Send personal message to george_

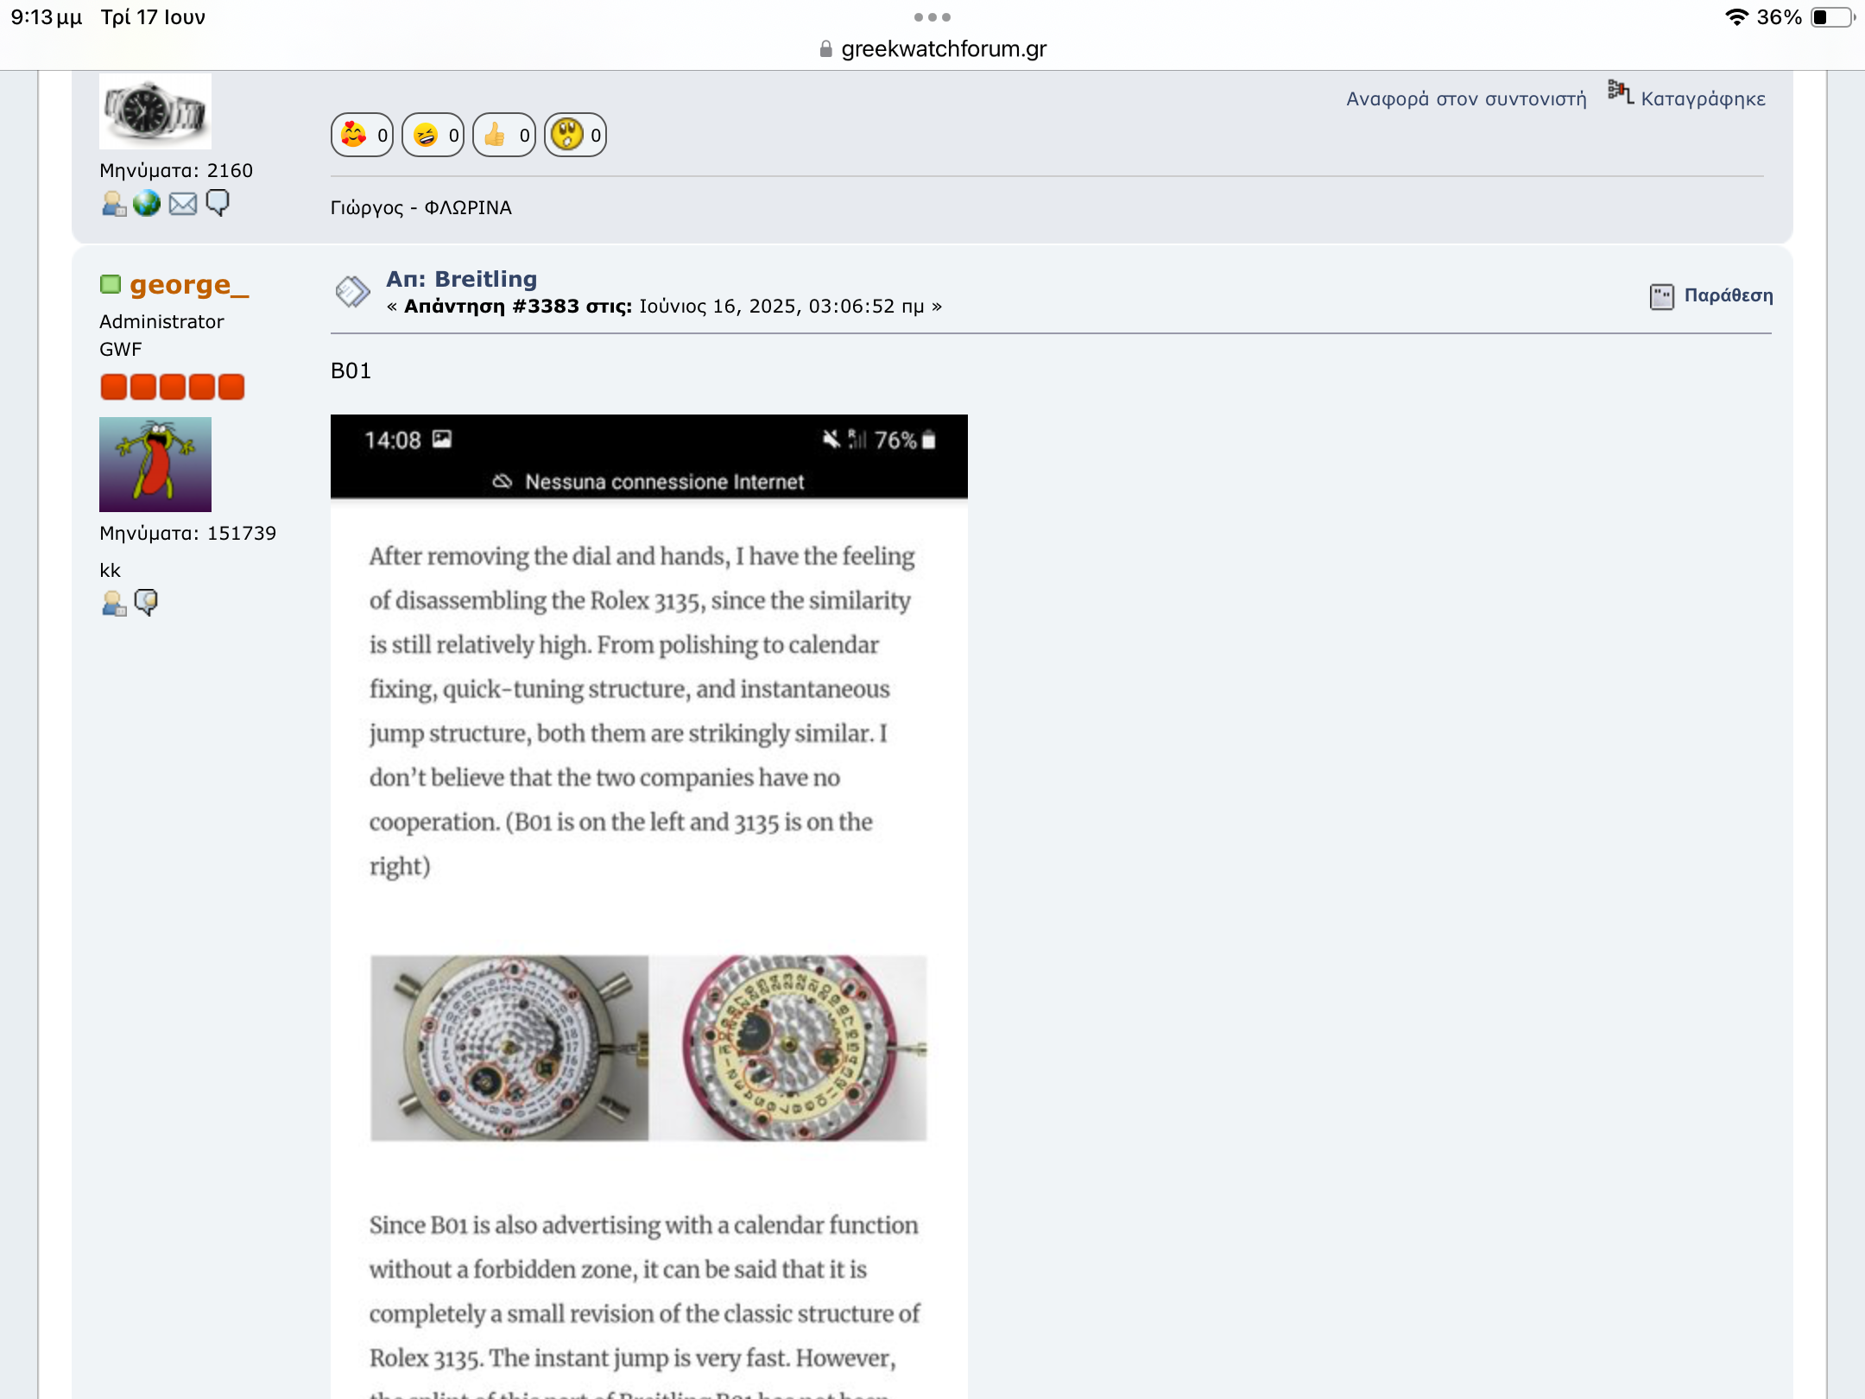[x=146, y=602]
